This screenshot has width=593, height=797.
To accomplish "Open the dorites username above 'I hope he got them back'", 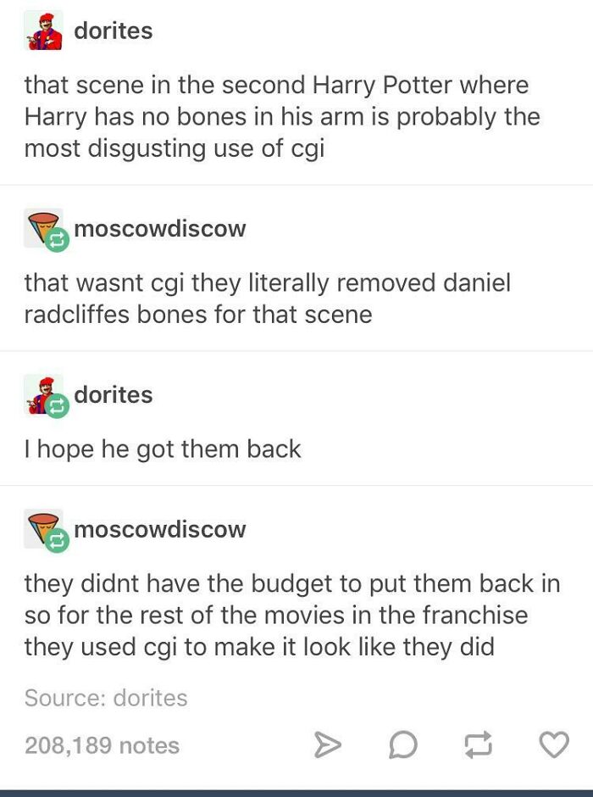I will [114, 395].
